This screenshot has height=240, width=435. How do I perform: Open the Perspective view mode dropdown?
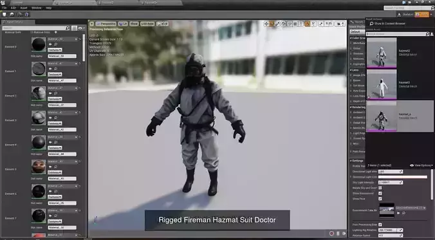click(106, 24)
